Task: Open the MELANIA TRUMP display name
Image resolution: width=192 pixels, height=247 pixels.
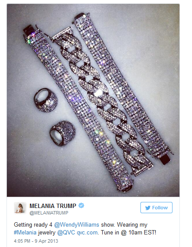Action: (53, 206)
